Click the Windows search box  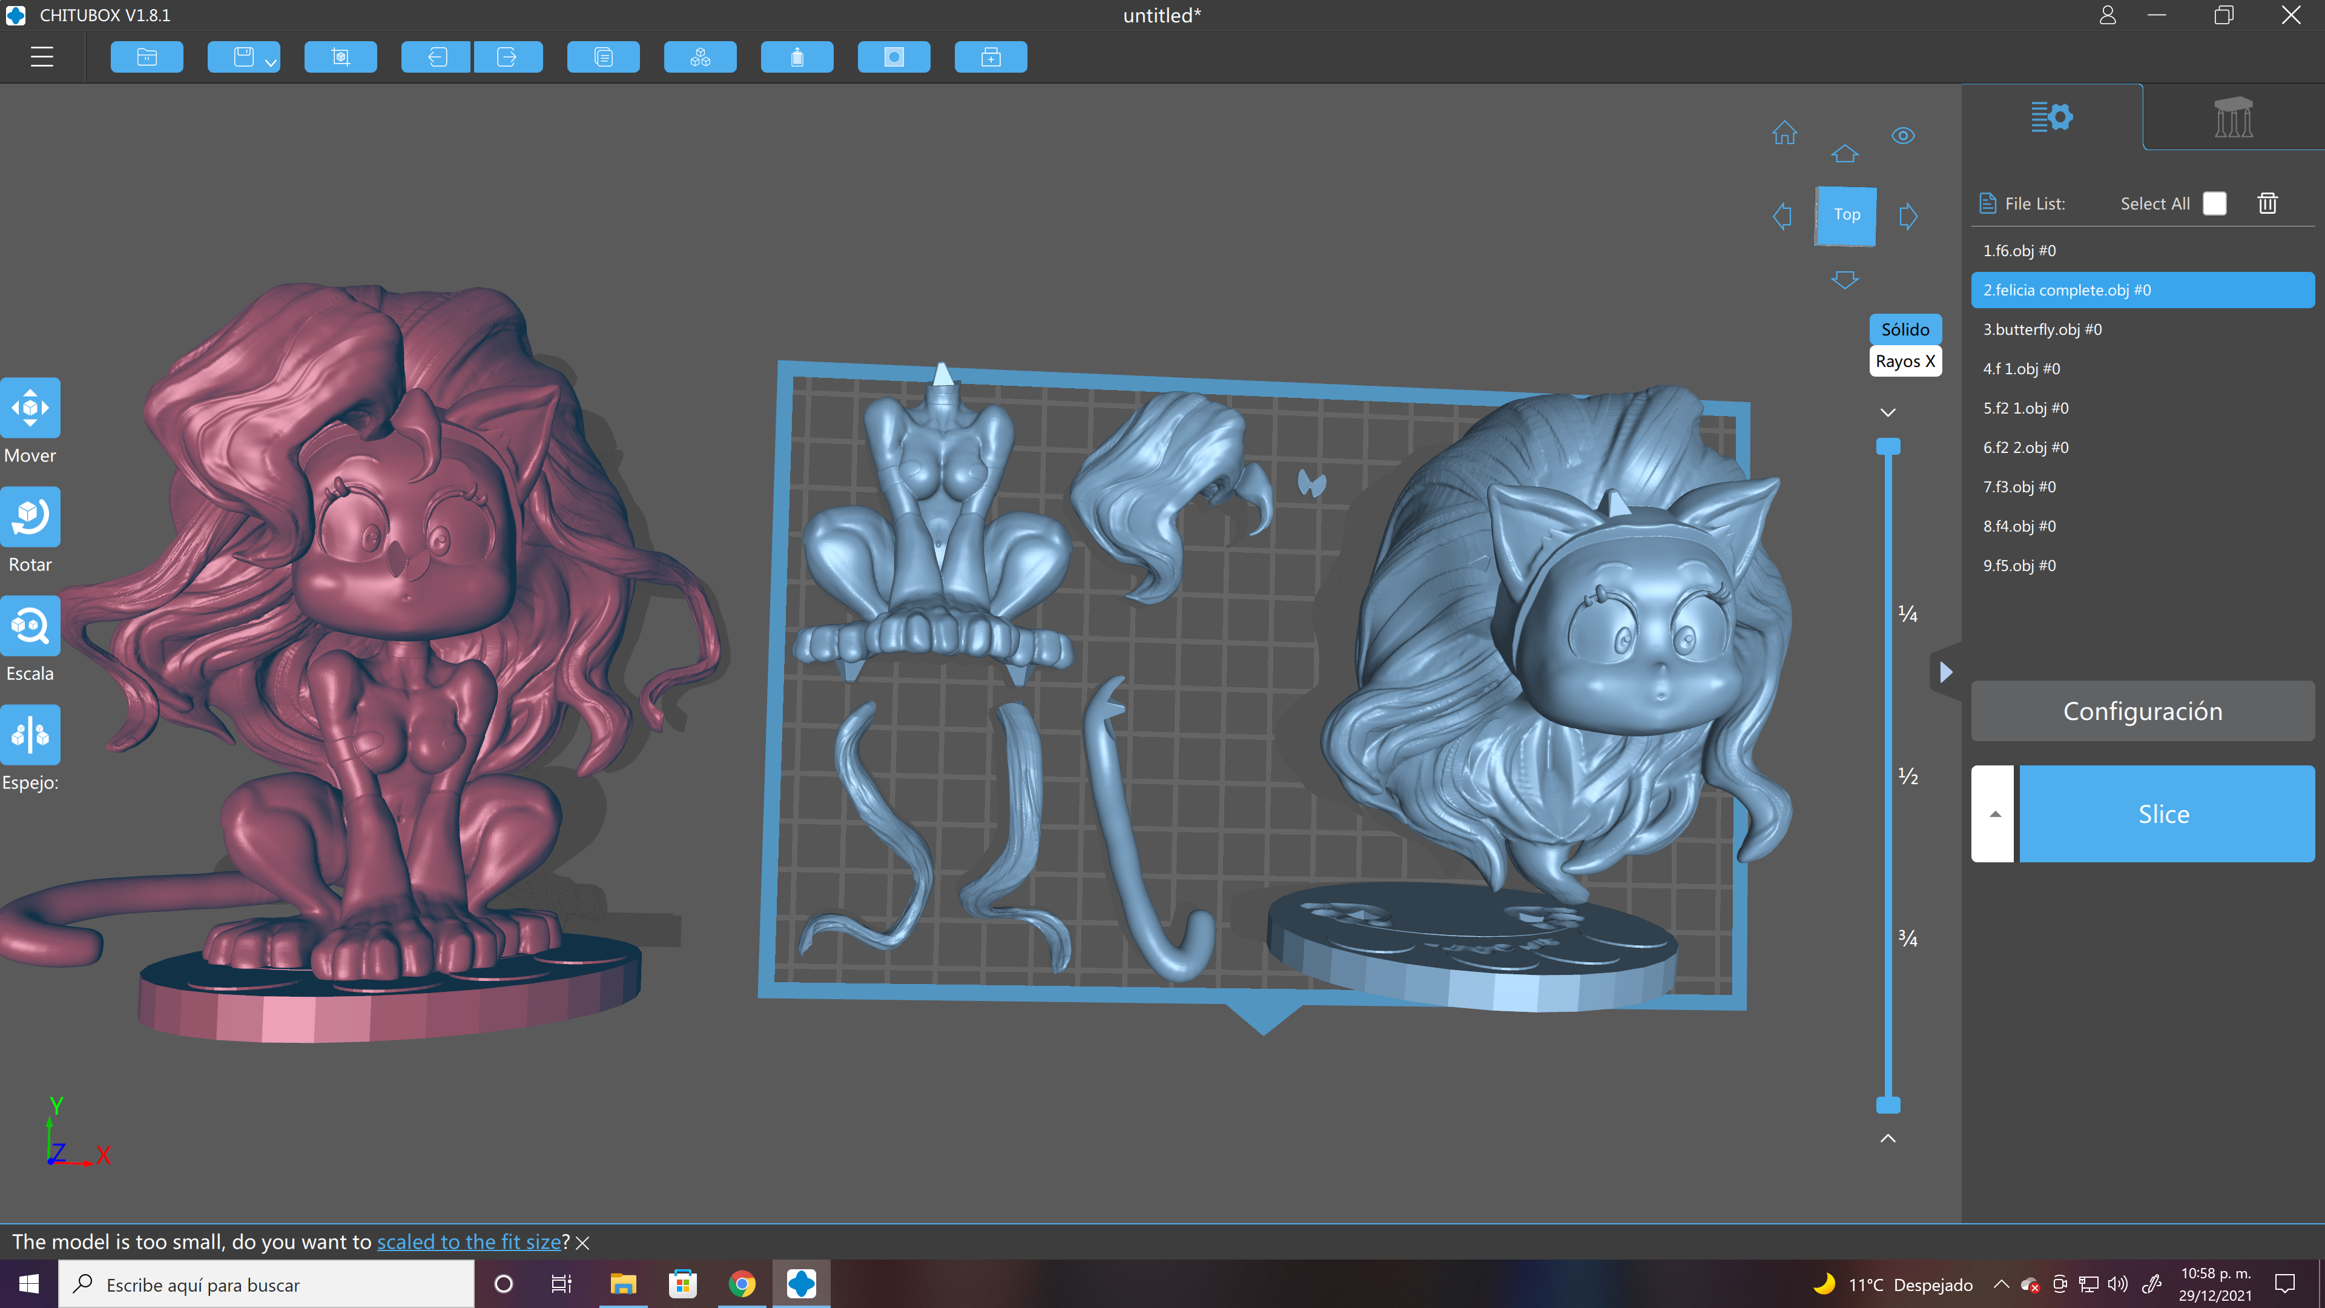tap(266, 1284)
